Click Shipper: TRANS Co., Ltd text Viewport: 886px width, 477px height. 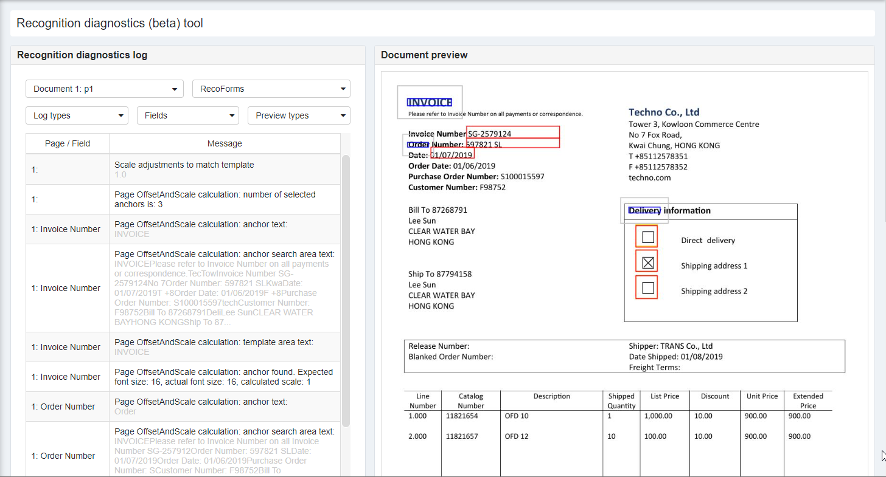671,346
